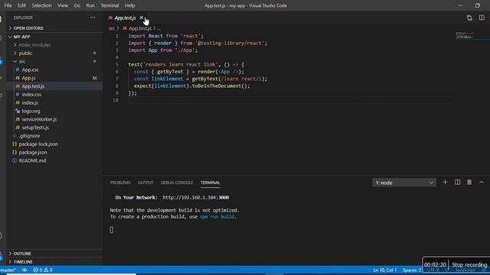Open README.md file
The width and height of the screenshot is (490, 275).
[32, 160]
